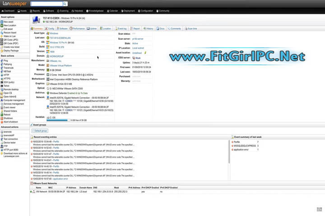Click the Rescan Asset icon
325x216 pixels.
pos(2,32)
